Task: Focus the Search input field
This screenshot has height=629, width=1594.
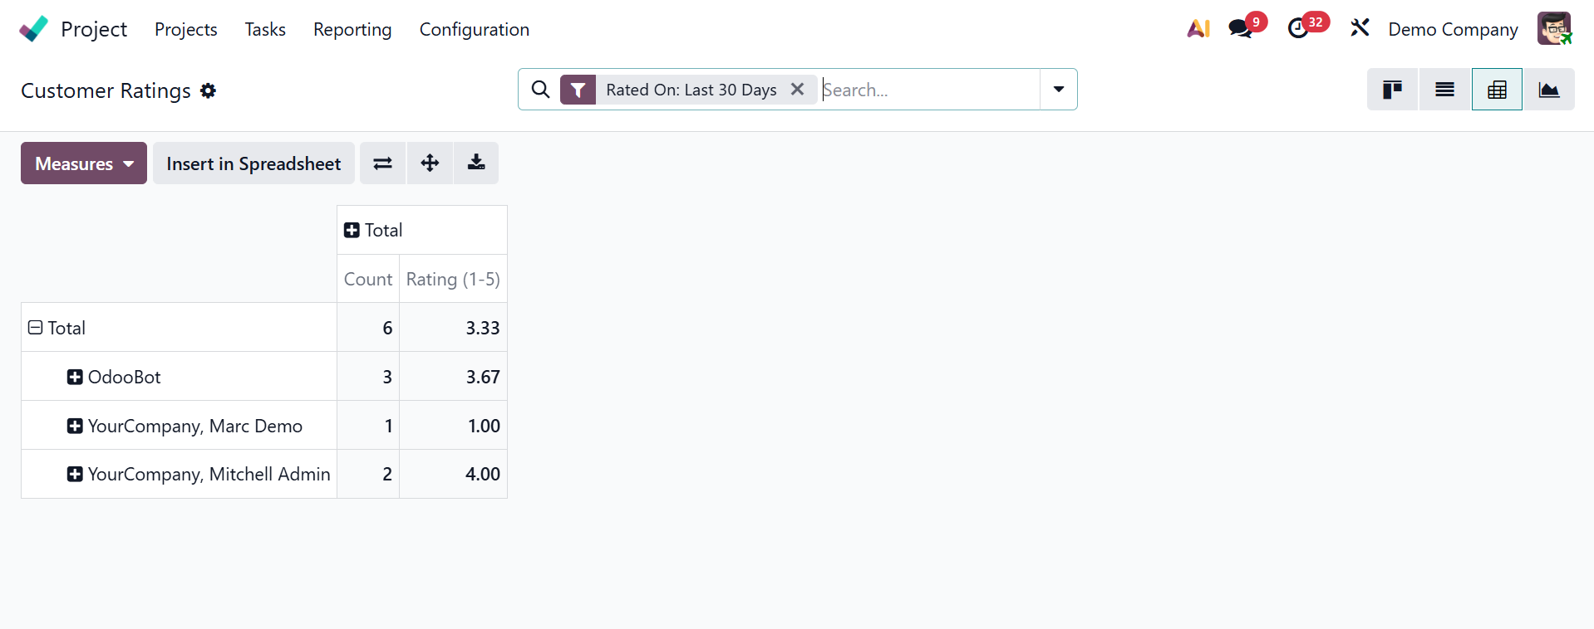Action: 927,90
